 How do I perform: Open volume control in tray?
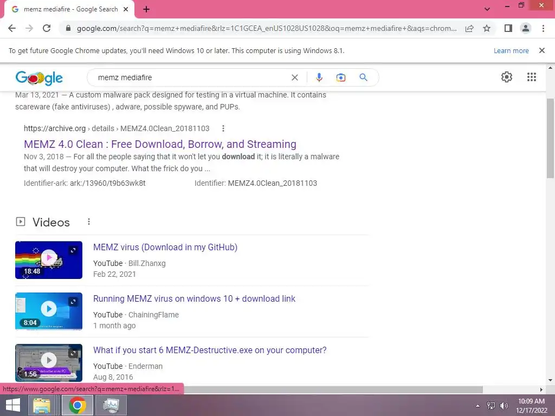[x=504, y=406]
